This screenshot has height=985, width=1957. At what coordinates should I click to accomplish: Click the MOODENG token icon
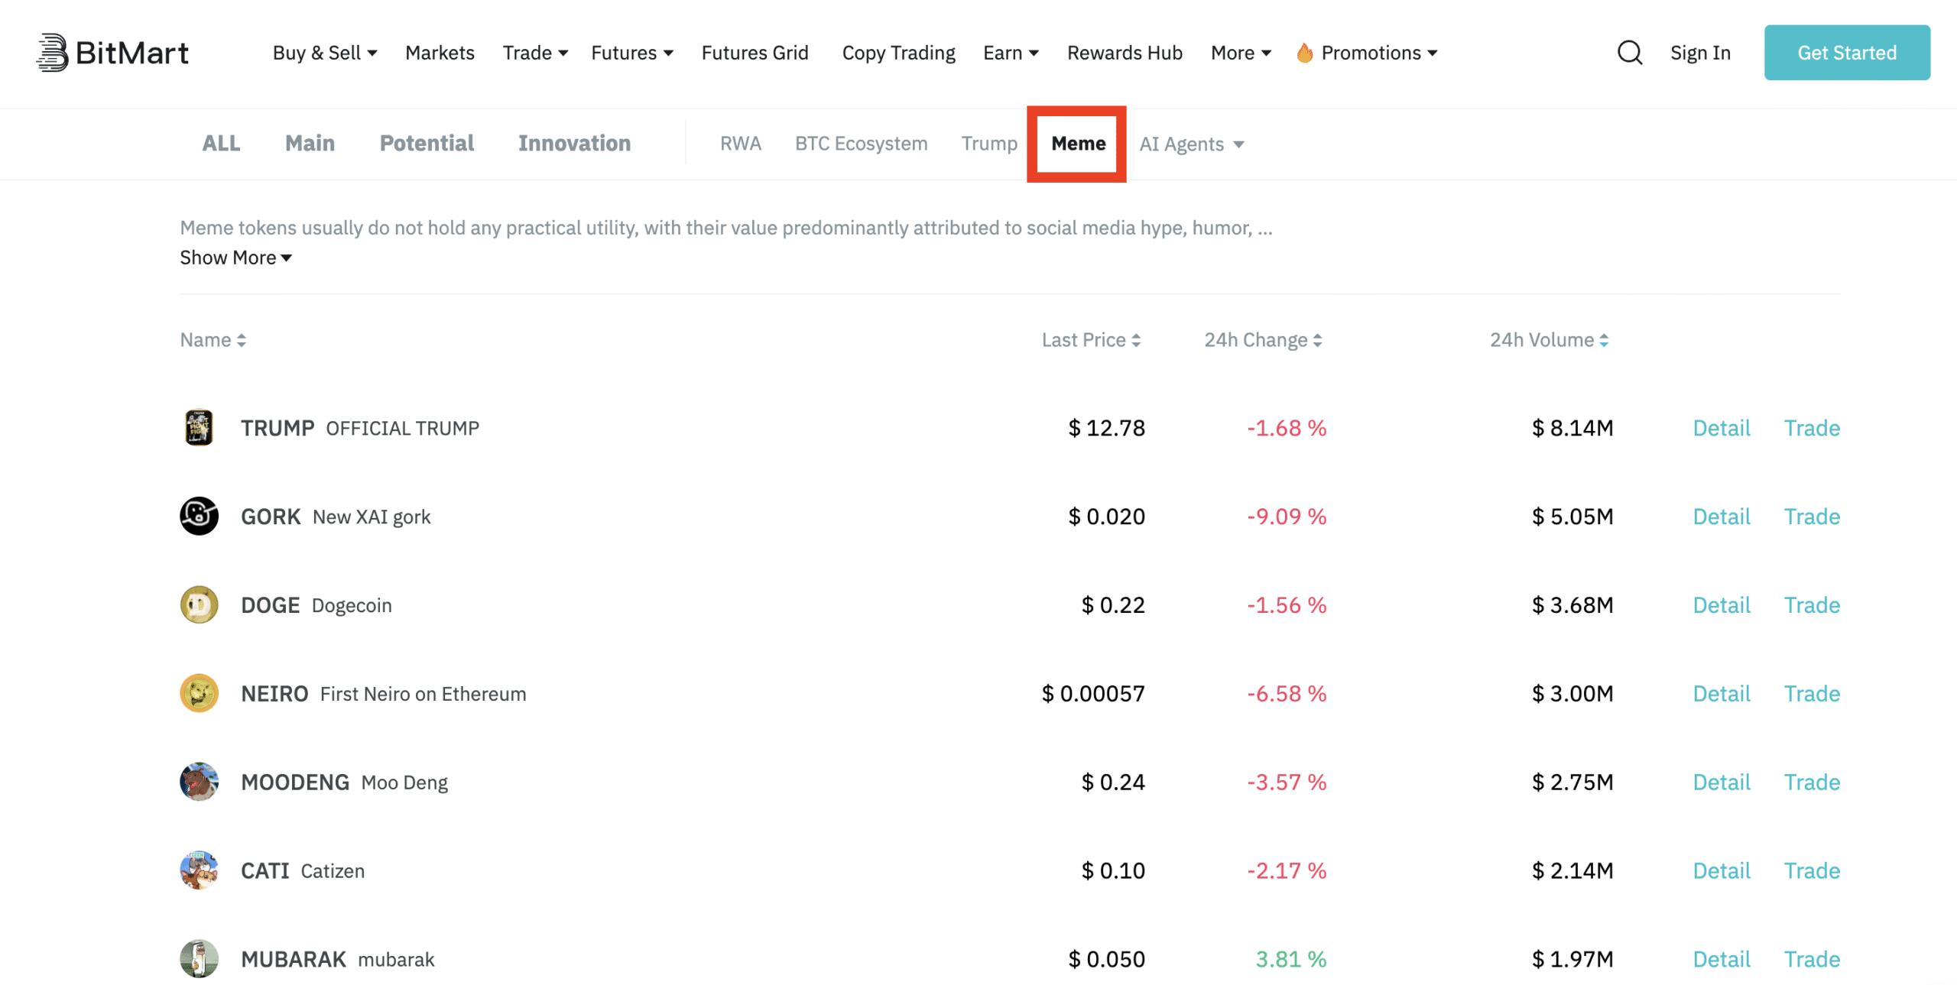click(198, 782)
